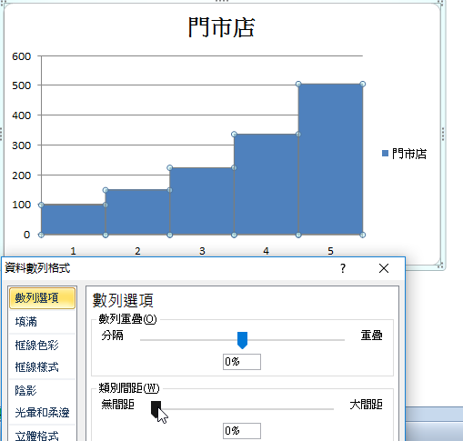Click horizontal axis label 3
This screenshot has height=441, width=463.
202,251
